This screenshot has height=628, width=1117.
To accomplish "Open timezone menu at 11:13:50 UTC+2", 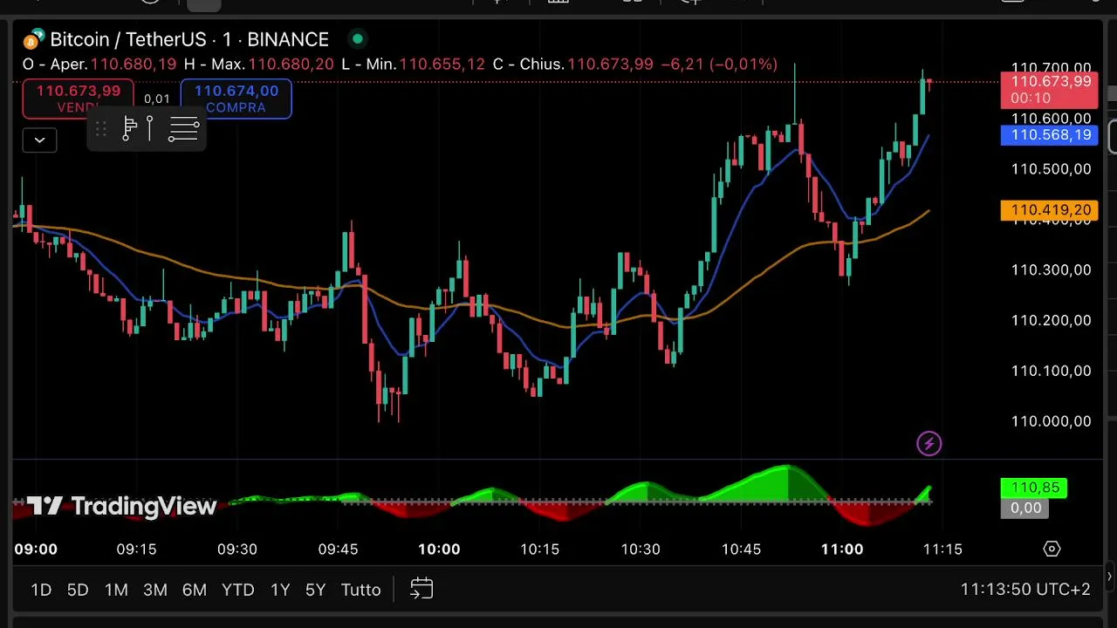I will (x=1025, y=590).
